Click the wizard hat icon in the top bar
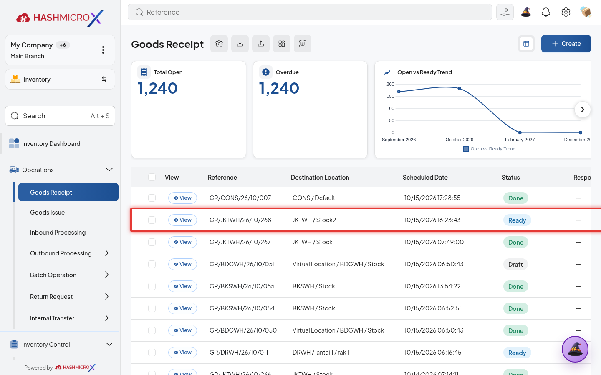The width and height of the screenshot is (601, 375). (x=526, y=12)
